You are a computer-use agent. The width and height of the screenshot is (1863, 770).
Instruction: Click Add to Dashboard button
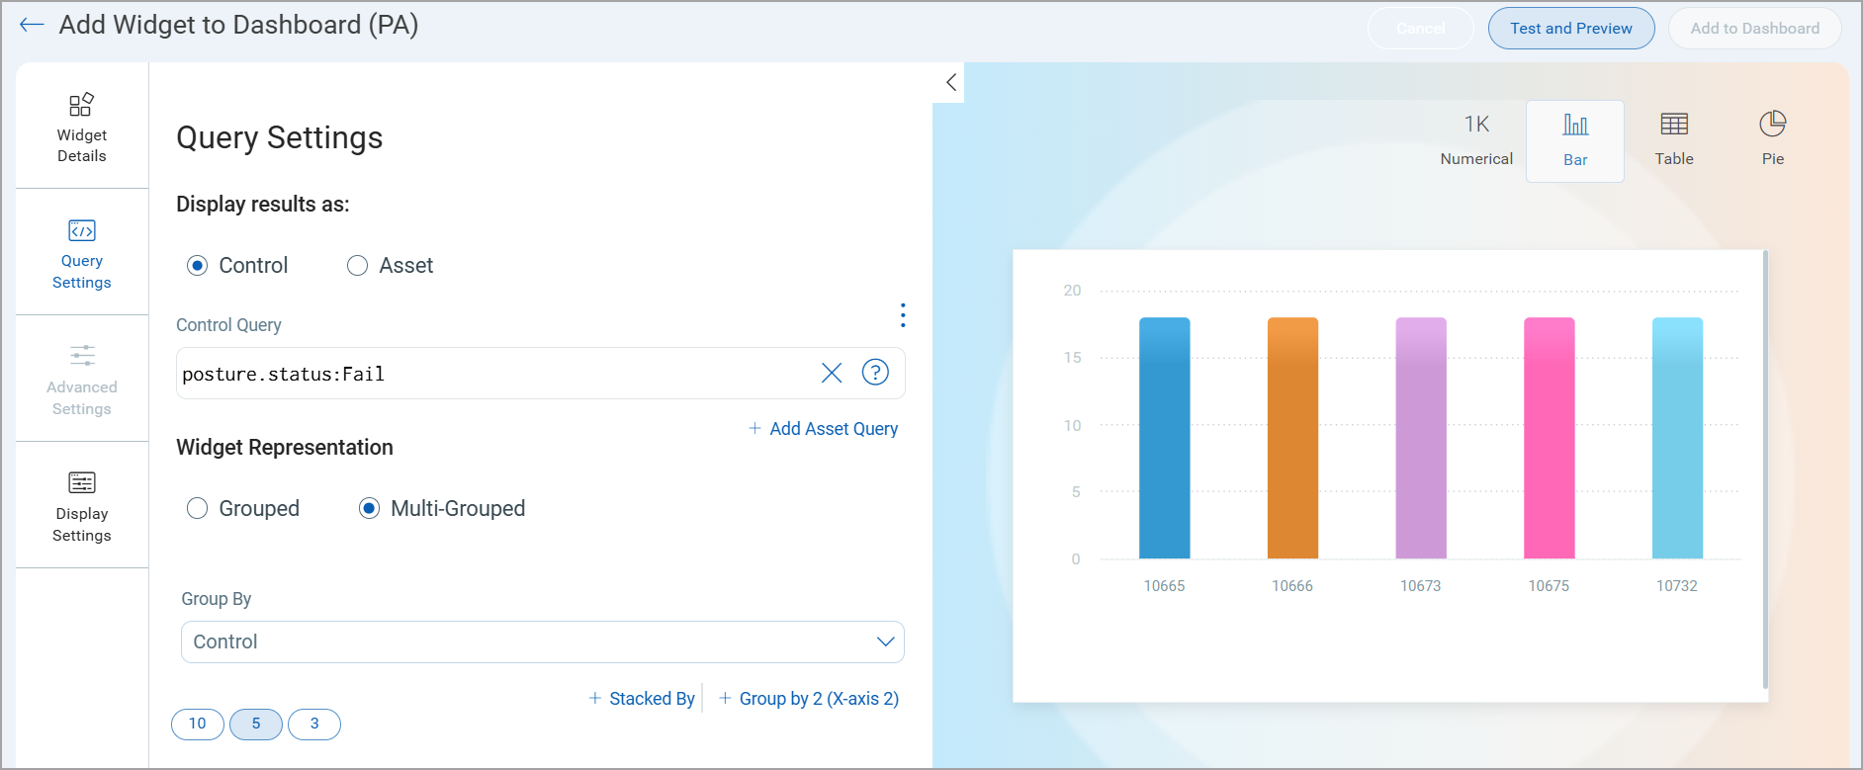click(1755, 29)
